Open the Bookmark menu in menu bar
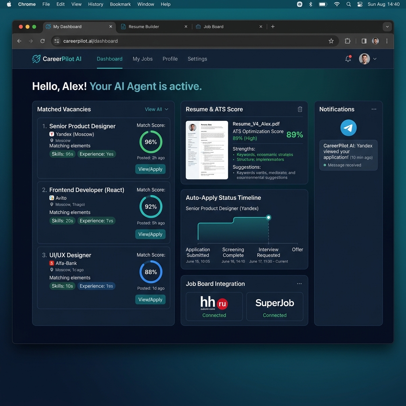This screenshot has width=406, height=406. pos(120,4)
